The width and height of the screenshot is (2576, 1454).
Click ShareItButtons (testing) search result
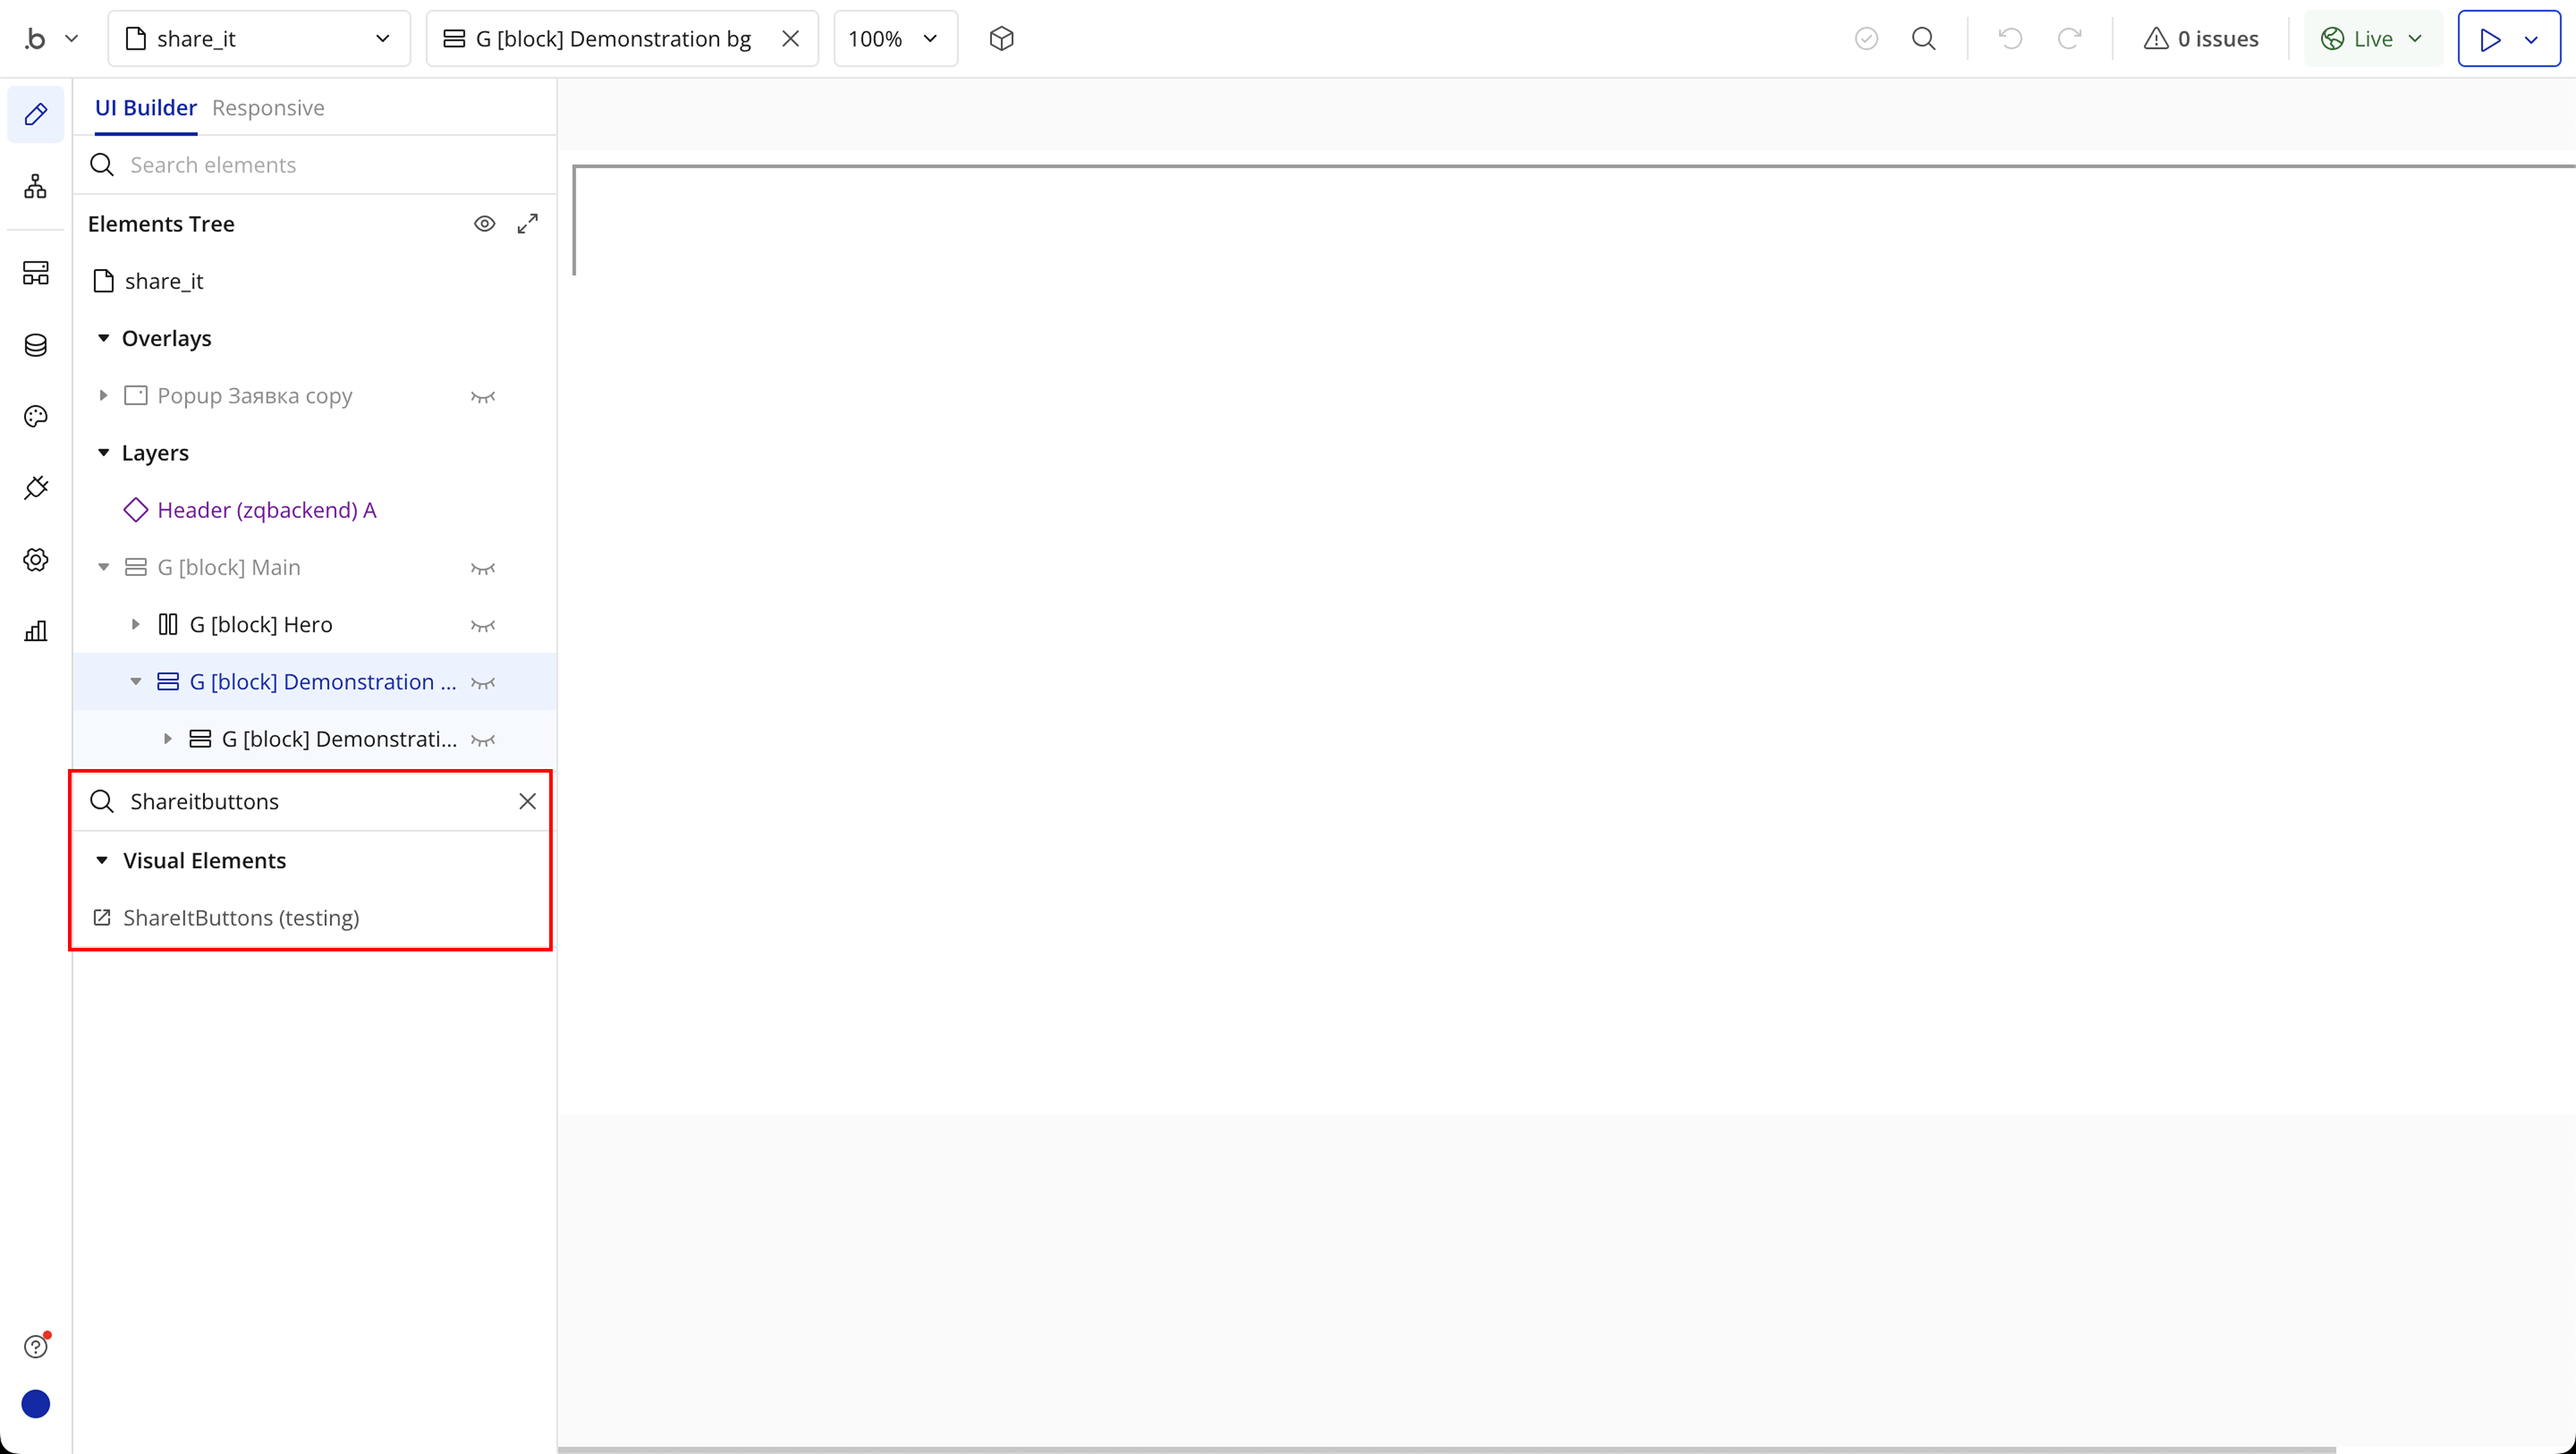pos(240,917)
